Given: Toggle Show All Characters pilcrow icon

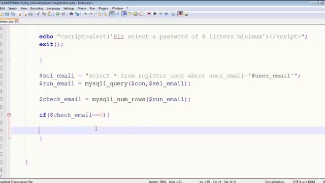Looking at the screenshot, I should tap(118, 14).
